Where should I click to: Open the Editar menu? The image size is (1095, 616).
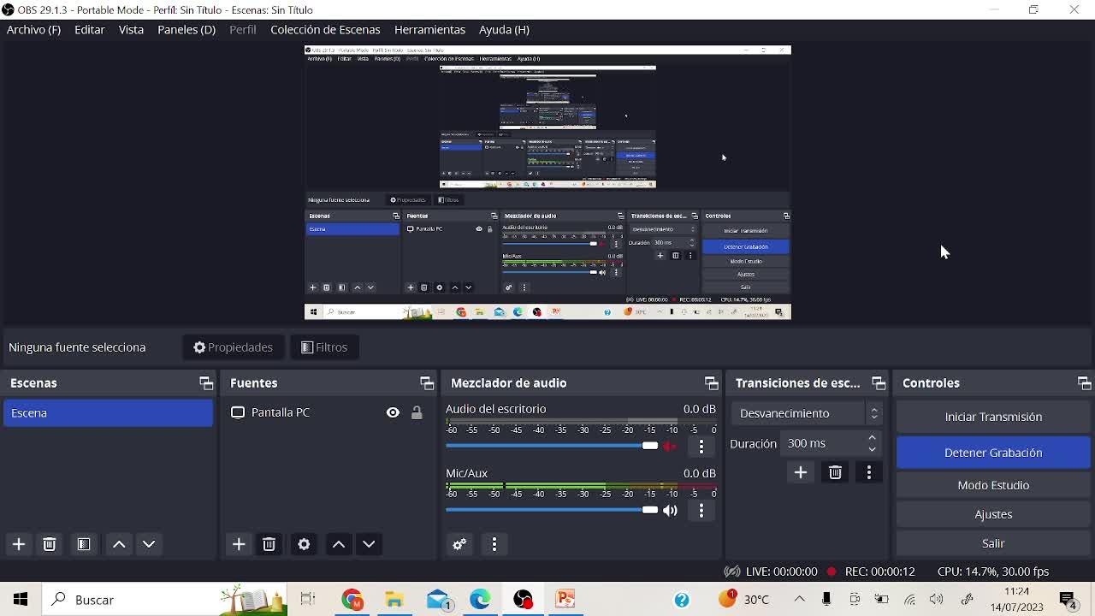(x=90, y=29)
